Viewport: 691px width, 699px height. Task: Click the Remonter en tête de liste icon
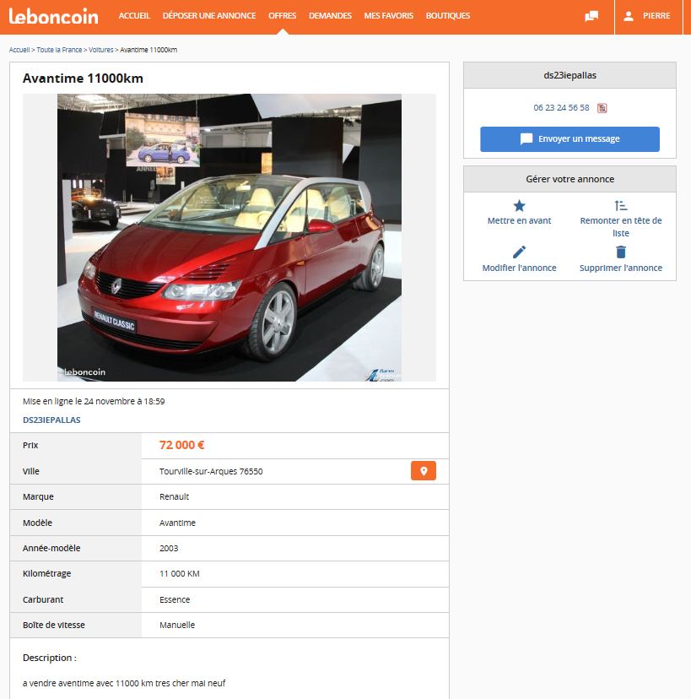[621, 206]
